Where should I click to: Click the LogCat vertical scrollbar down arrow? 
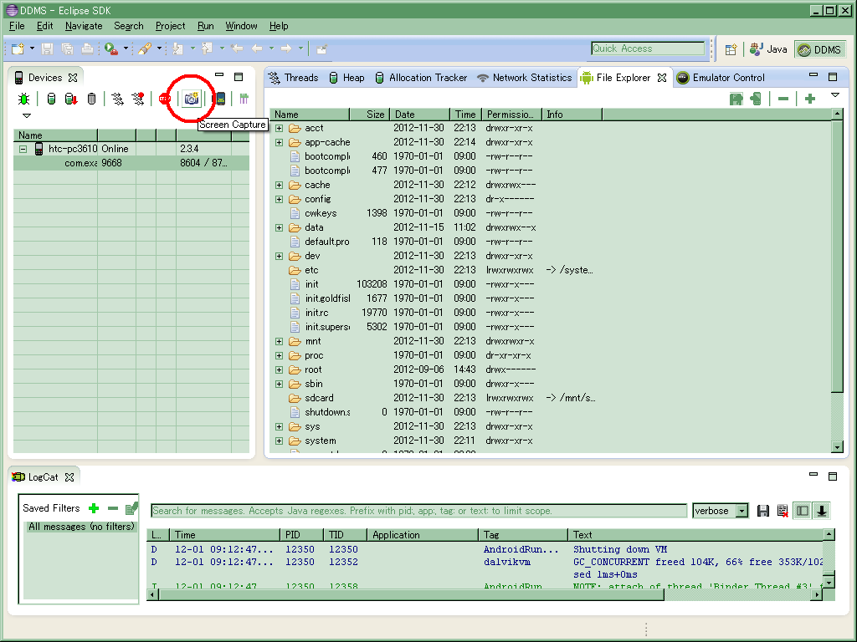click(x=829, y=583)
